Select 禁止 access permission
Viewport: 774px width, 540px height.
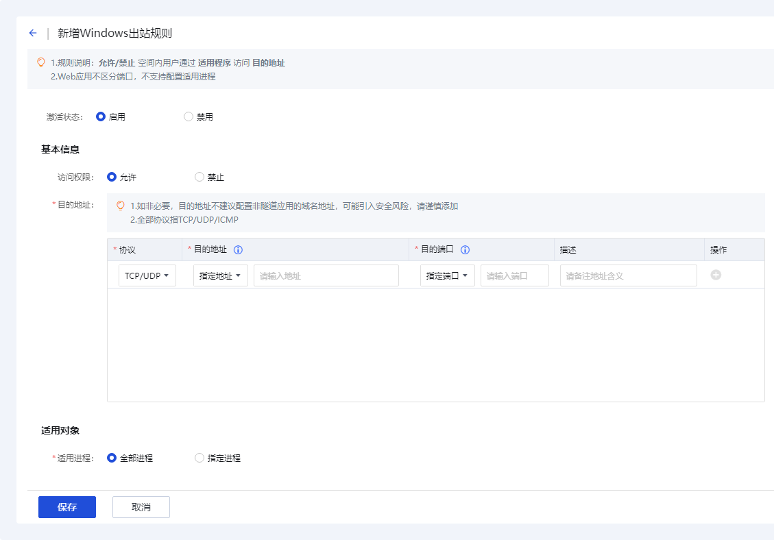(x=199, y=177)
